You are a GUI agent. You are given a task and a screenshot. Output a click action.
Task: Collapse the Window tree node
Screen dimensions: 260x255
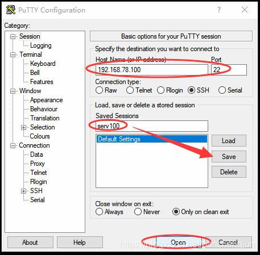[13, 91]
